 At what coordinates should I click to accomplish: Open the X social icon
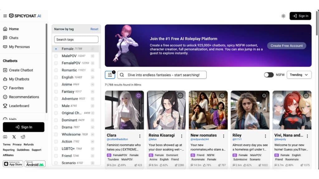(x=14, y=137)
